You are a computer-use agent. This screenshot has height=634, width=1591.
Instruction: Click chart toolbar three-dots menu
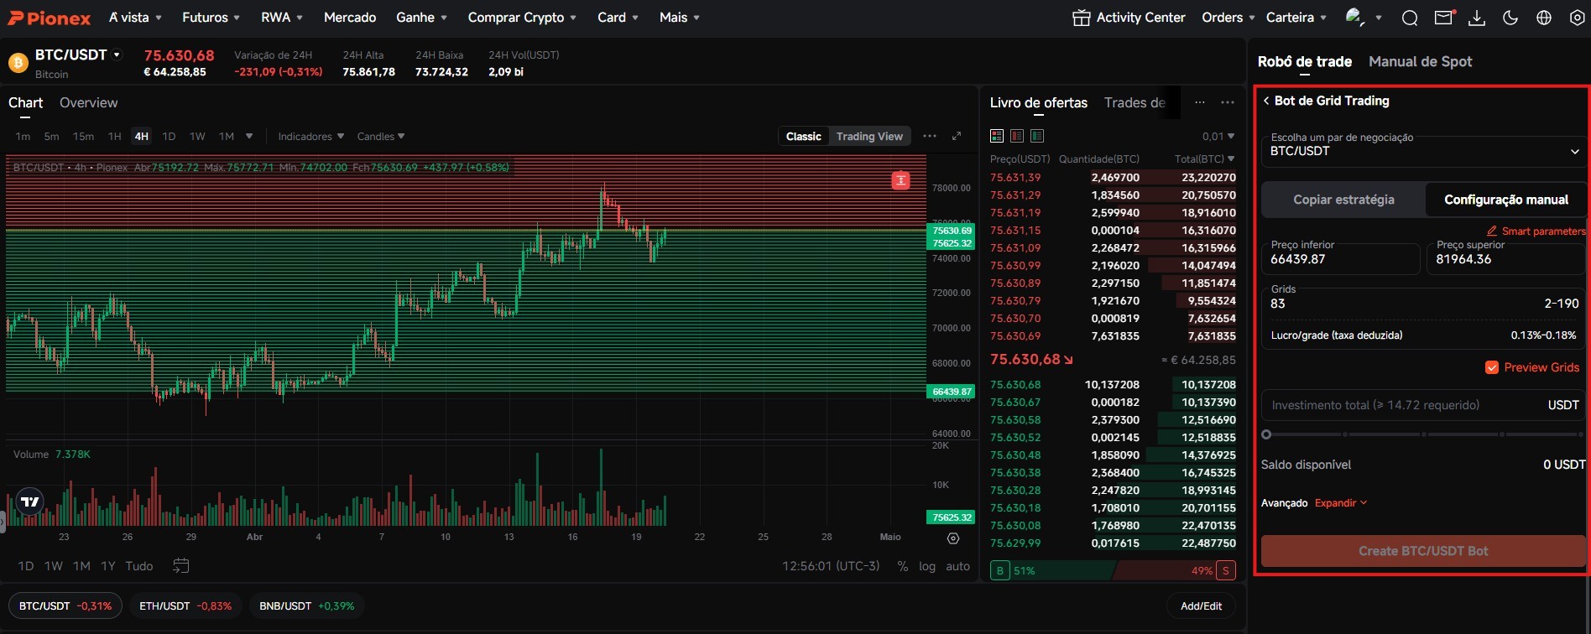coord(930,136)
